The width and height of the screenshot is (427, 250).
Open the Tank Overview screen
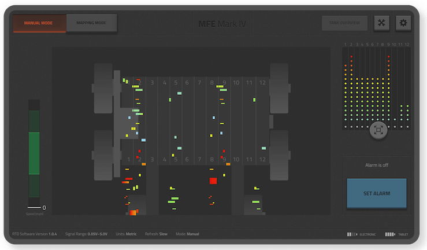(344, 23)
